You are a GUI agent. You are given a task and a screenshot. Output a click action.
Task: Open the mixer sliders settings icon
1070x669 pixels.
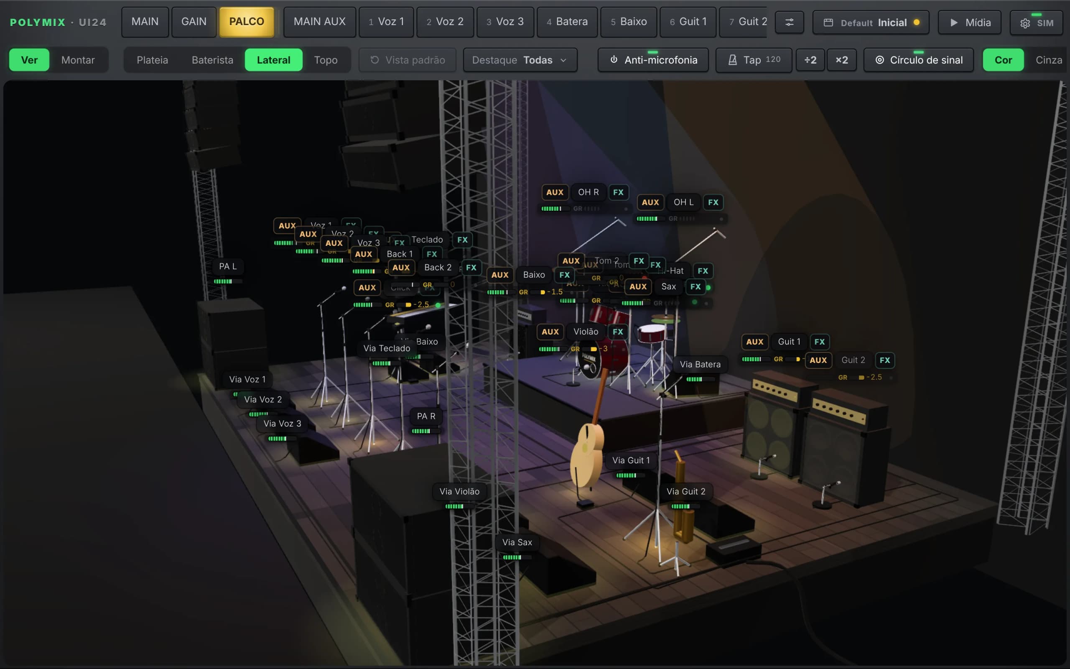(x=789, y=22)
